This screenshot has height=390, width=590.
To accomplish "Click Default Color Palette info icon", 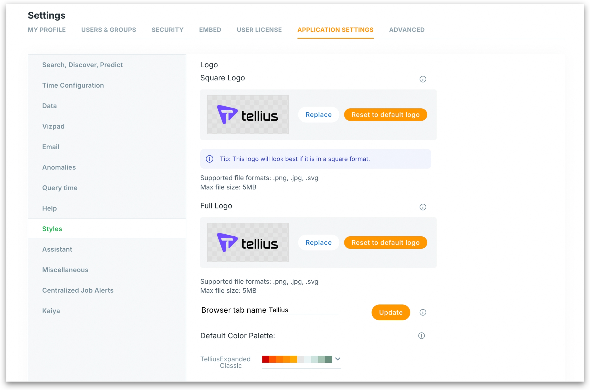I will (421, 335).
